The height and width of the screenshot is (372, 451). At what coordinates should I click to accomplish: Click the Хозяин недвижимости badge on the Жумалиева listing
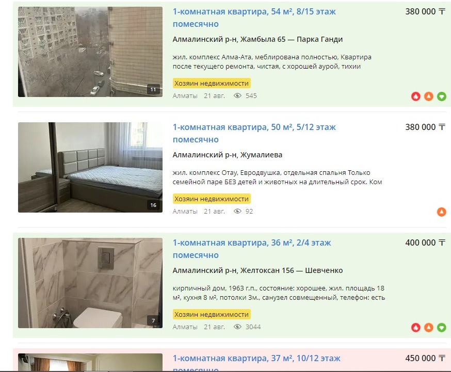212,199
